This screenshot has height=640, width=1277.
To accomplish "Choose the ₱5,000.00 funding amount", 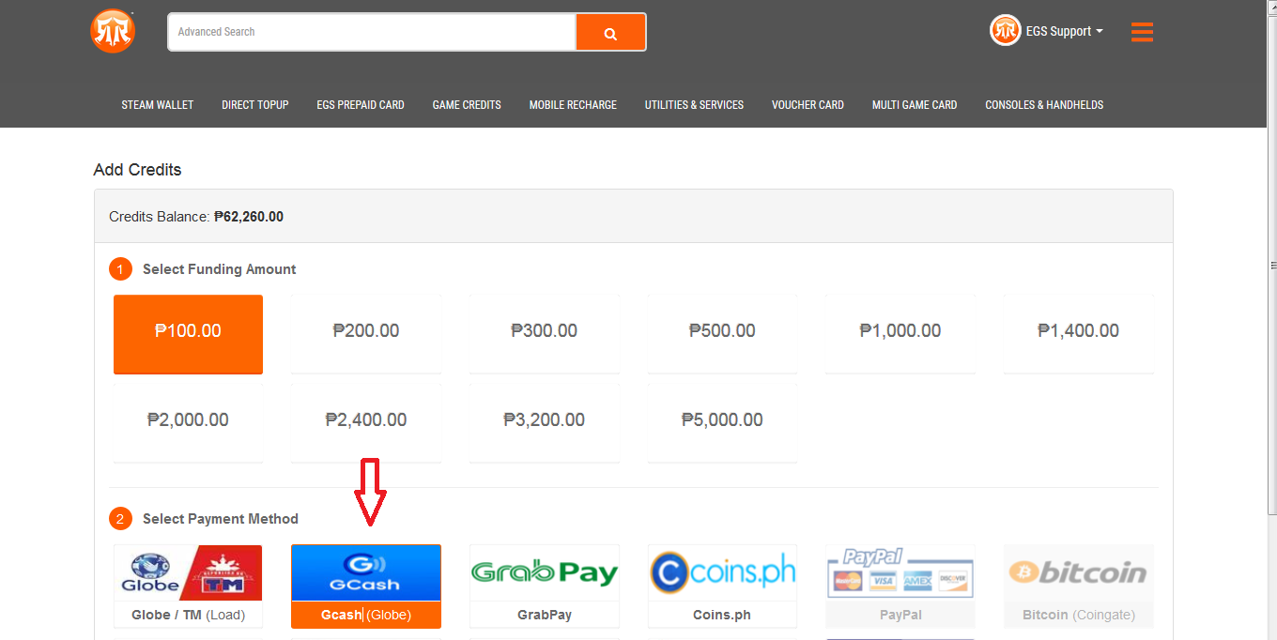I will (x=722, y=422).
